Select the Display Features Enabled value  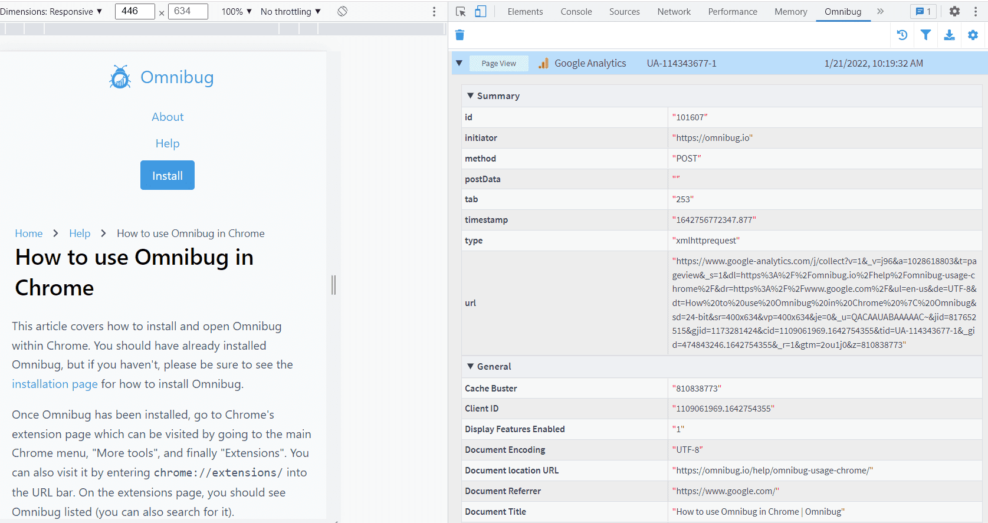click(x=678, y=429)
